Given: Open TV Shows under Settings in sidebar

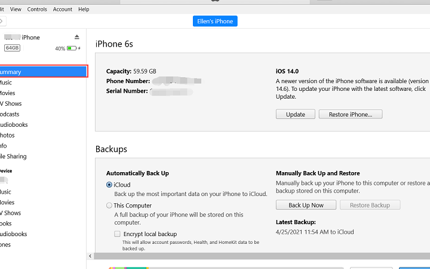Looking at the screenshot, I should 11,103.
